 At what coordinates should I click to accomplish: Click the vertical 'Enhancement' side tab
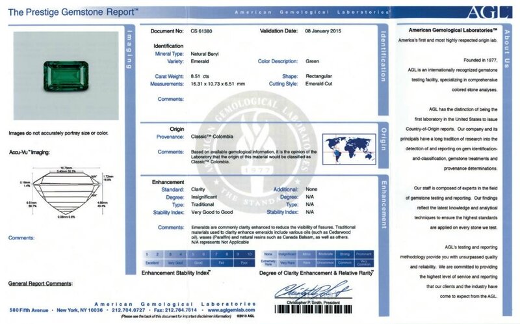(383, 205)
